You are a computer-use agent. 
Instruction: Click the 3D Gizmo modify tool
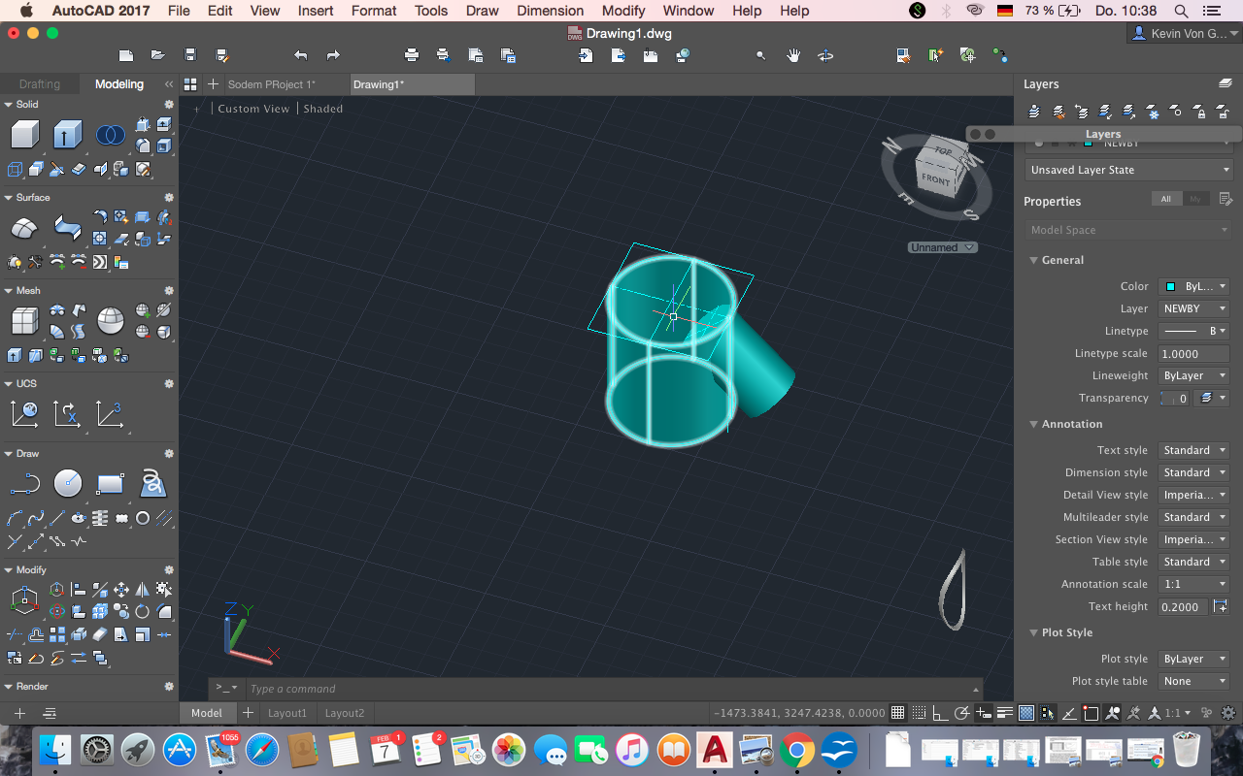[x=24, y=600]
